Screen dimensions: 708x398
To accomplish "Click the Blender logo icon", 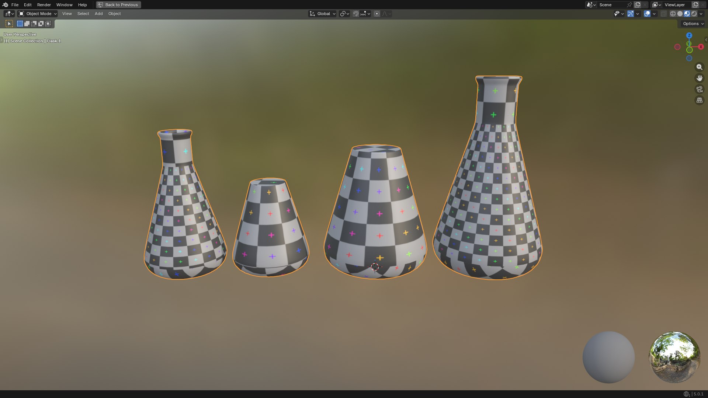I will coord(5,5).
